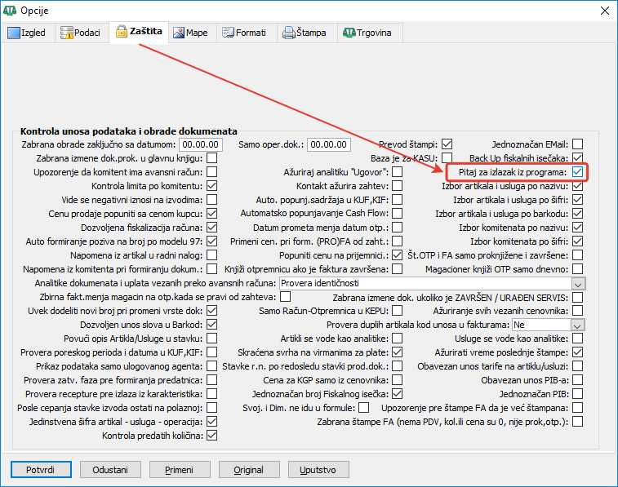Click the Zaštita padlock icon
This screenshot has width=618, height=487.
pyautogui.click(x=122, y=31)
